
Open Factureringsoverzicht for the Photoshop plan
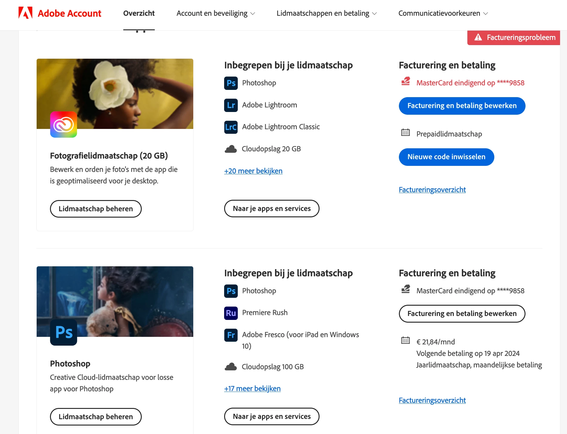click(x=432, y=400)
